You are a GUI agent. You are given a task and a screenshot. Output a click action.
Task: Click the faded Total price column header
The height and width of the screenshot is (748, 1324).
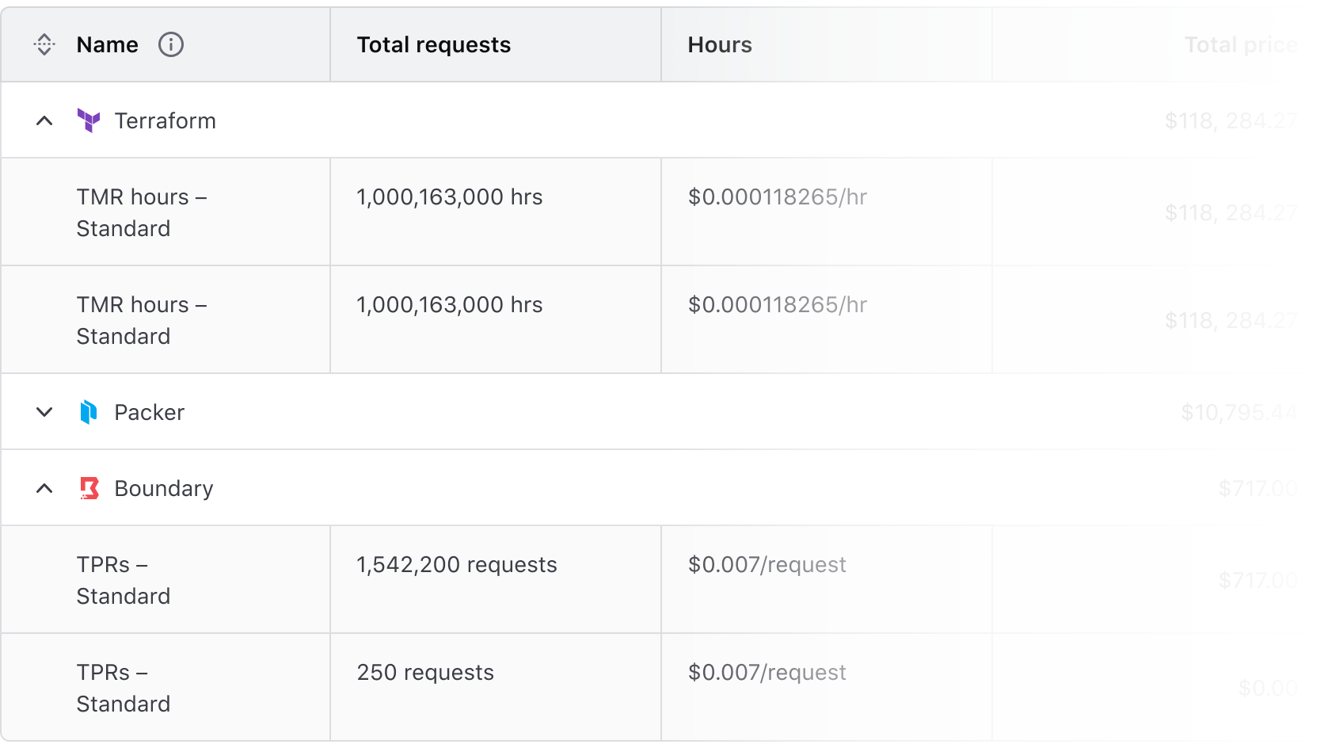1239,45
